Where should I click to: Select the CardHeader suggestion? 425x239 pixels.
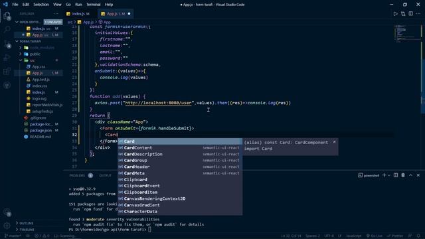pos(180,167)
